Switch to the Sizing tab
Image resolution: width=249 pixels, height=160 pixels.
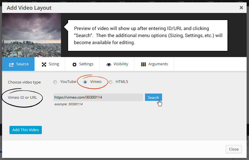tap(54, 64)
